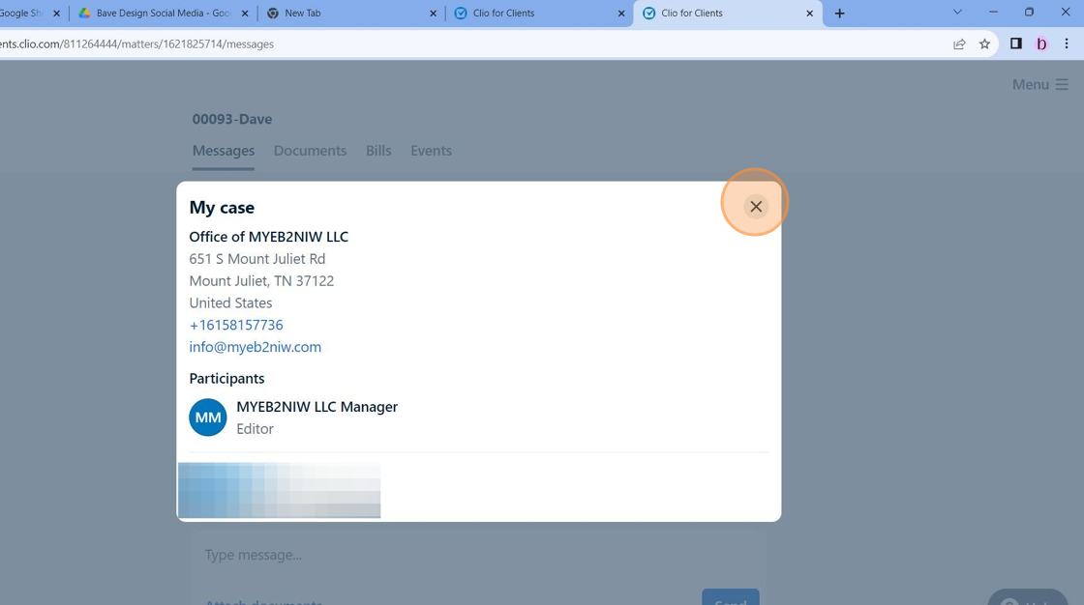The image size is (1084, 605).
Task: Close the Google Sheets tab
Action: pyautogui.click(x=57, y=14)
